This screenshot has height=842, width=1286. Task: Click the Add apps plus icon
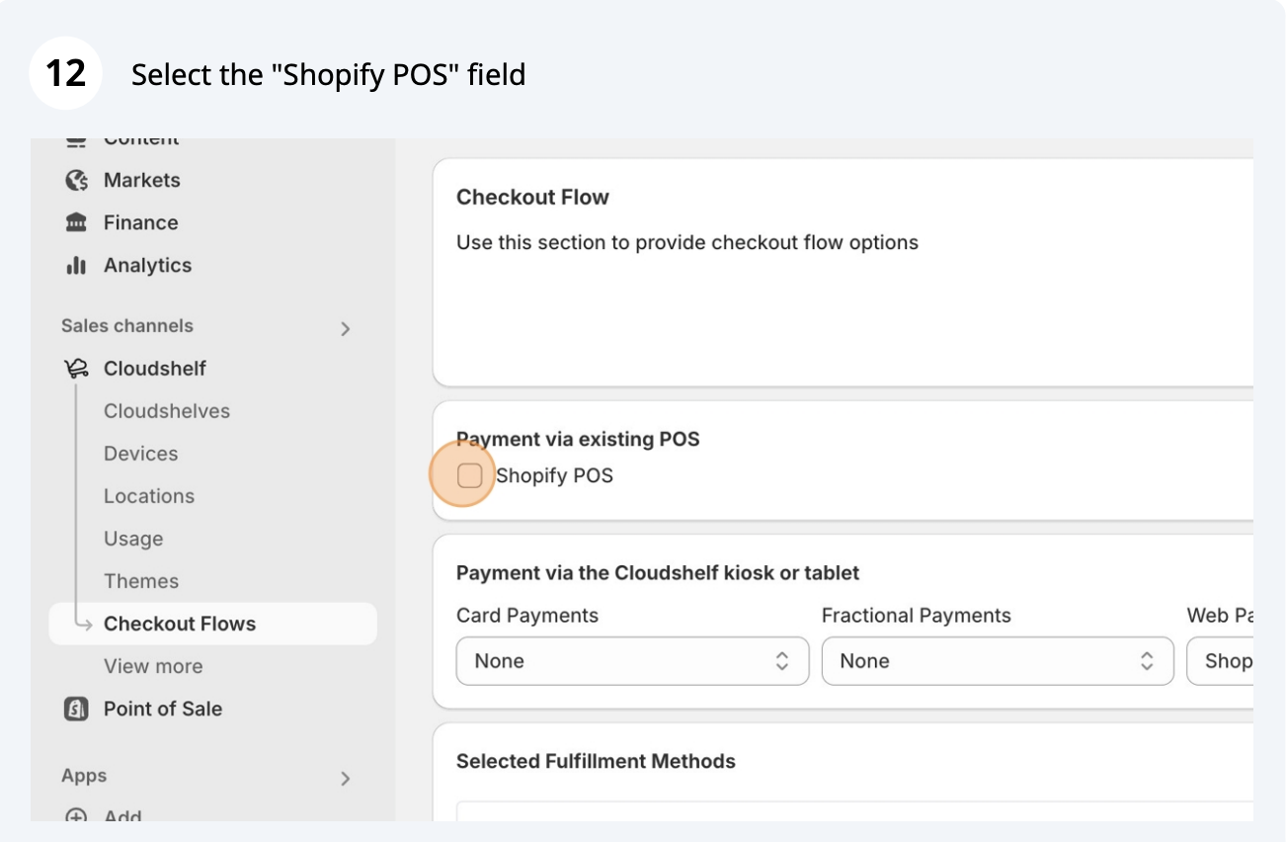click(76, 816)
